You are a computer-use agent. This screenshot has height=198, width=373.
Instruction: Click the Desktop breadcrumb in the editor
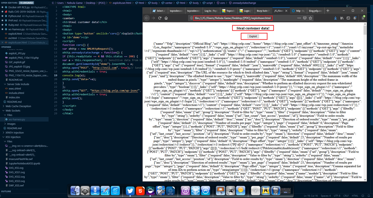[x=90, y=2]
